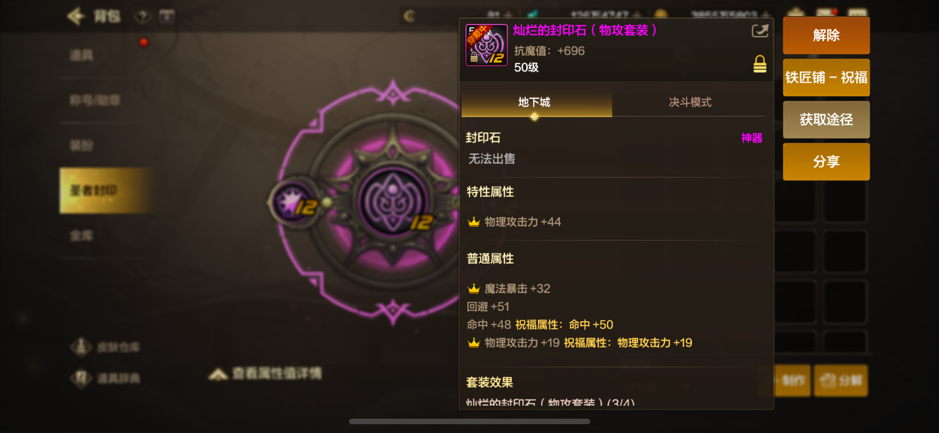
Task: Open the help question mark icon
Action: (x=143, y=16)
